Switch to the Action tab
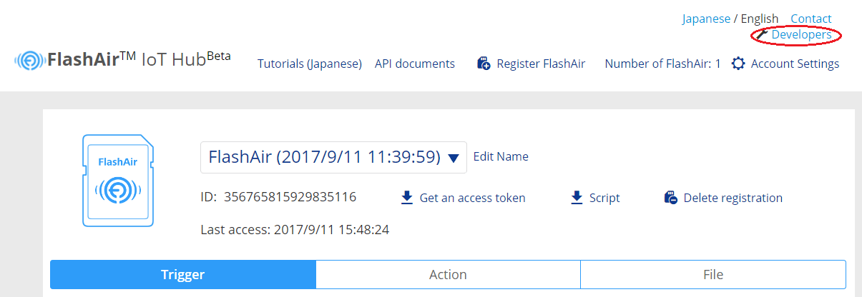The height and width of the screenshot is (297, 862). pyautogui.click(x=448, y=274)
